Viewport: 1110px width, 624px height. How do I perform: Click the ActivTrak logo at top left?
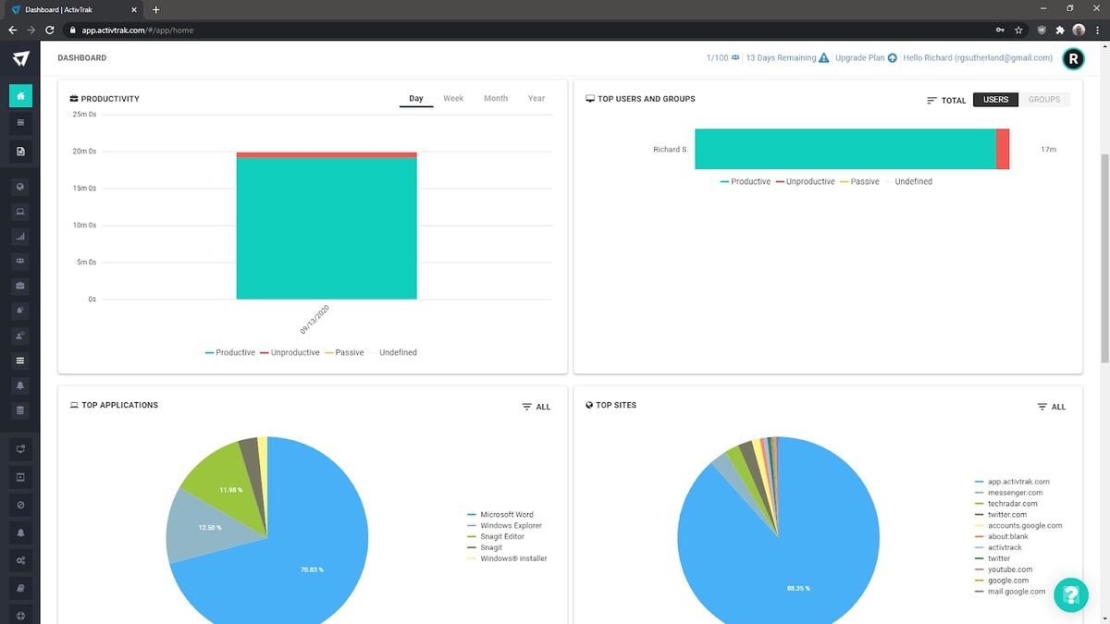click(x=20, y=57)
